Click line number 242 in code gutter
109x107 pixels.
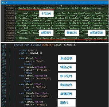(4, 102)
